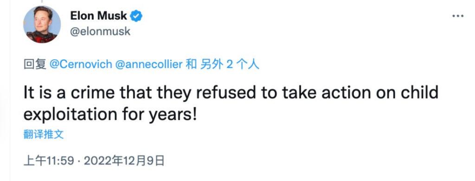Click the word 'crime' in the tweet

pyautogui.click(x=93, y=94)
